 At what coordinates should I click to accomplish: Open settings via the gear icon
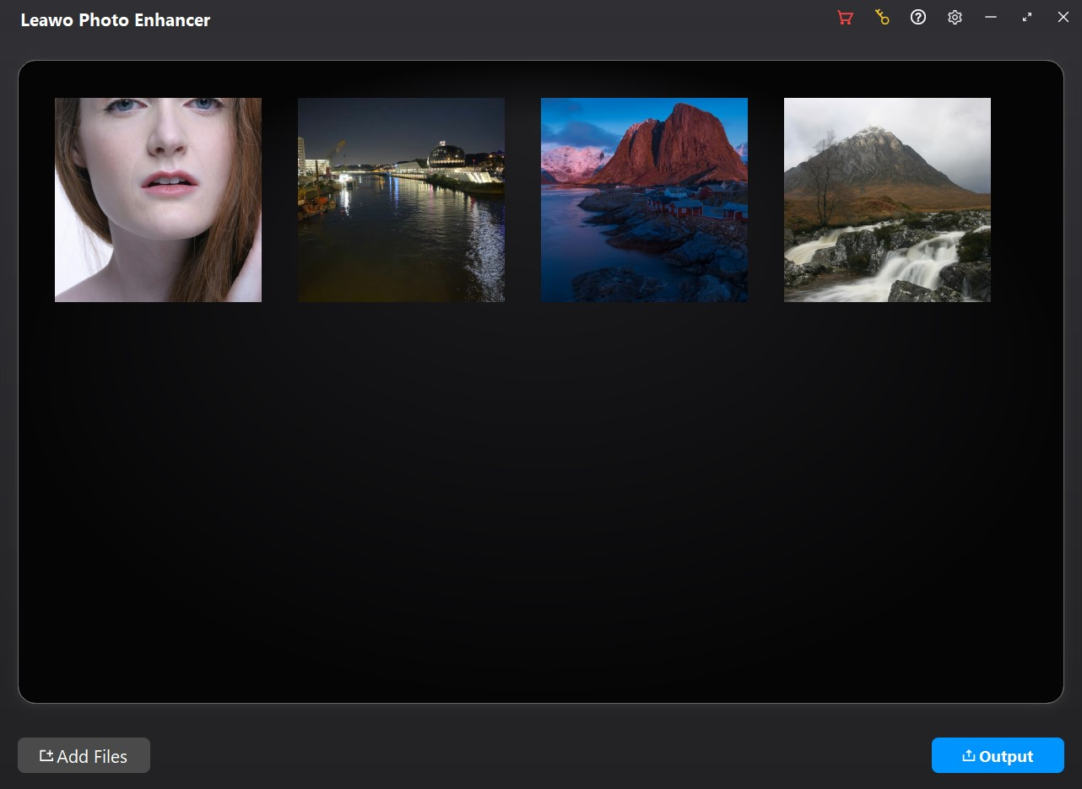(955, 18)
